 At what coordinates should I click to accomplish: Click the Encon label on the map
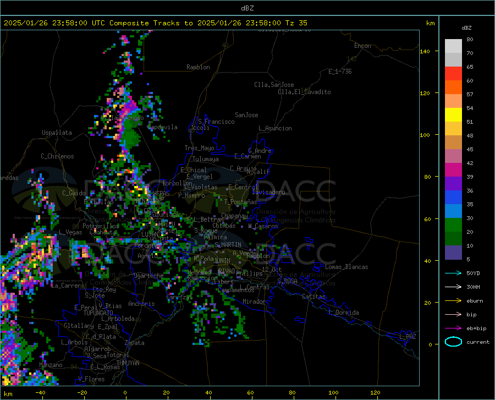point(362,46)
